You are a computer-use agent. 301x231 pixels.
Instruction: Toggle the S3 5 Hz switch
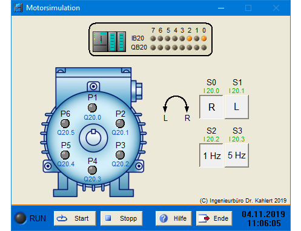coord(237,155)
